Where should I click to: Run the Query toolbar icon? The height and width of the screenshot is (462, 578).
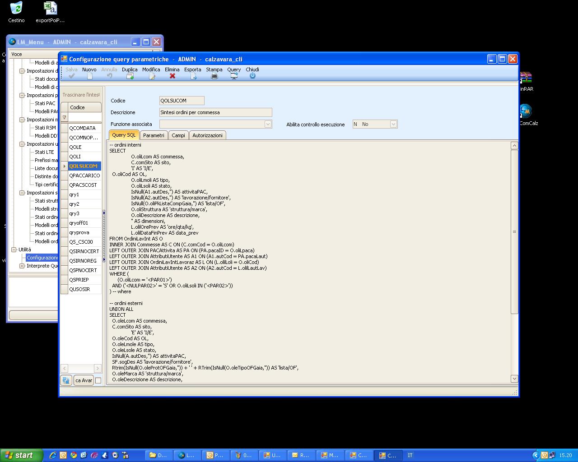pos(234,76)
